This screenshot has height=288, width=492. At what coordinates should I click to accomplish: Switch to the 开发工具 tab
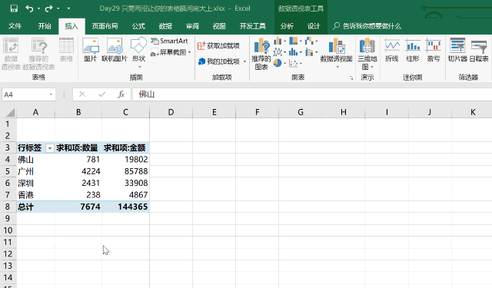[253, 26]
